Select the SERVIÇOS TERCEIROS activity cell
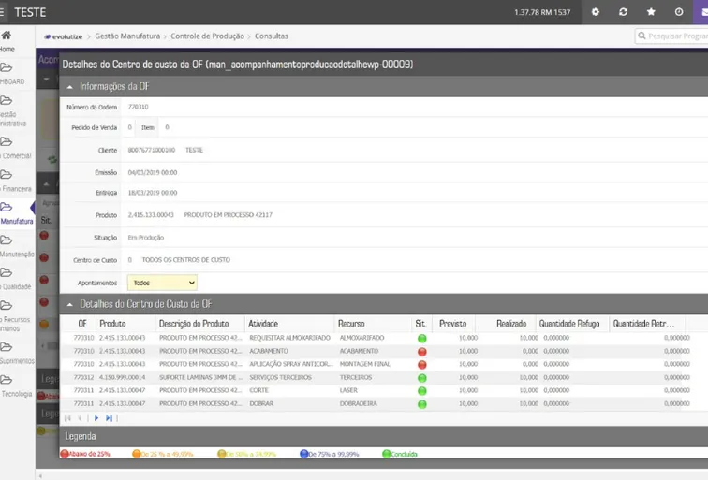708x480 pixels. pos(280,377)
